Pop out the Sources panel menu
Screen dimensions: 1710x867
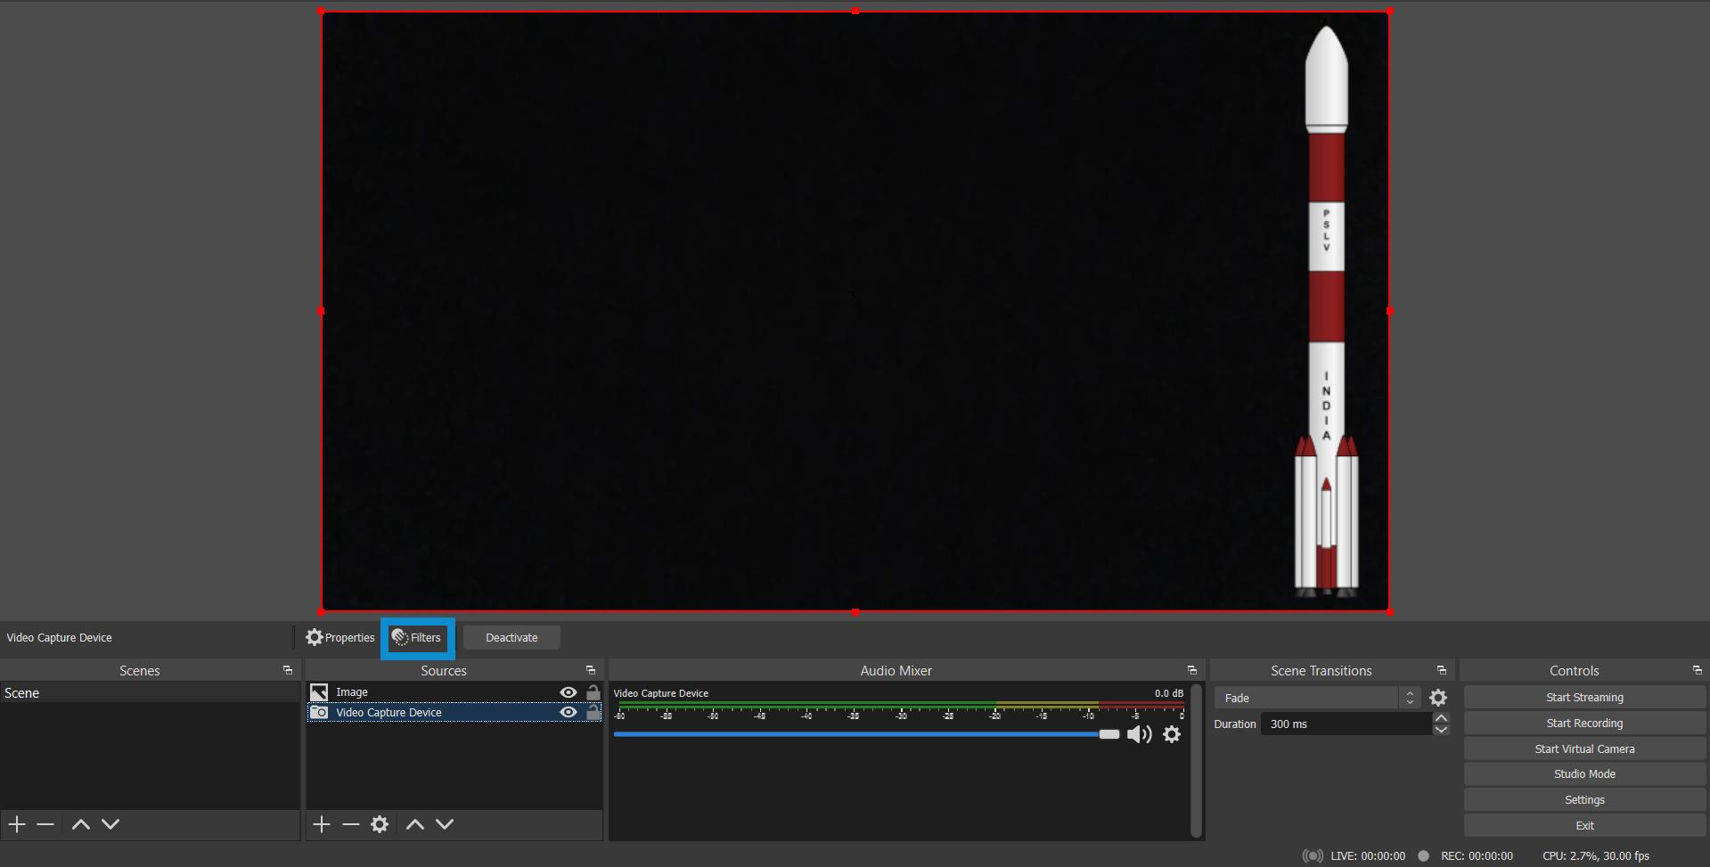(590, 669)
